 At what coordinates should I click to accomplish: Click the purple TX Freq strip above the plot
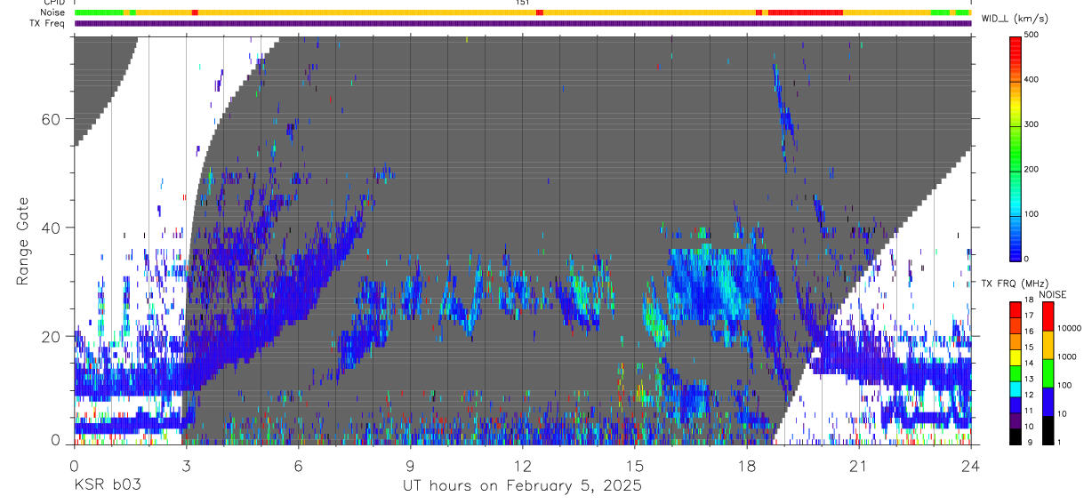coord(522,23)
